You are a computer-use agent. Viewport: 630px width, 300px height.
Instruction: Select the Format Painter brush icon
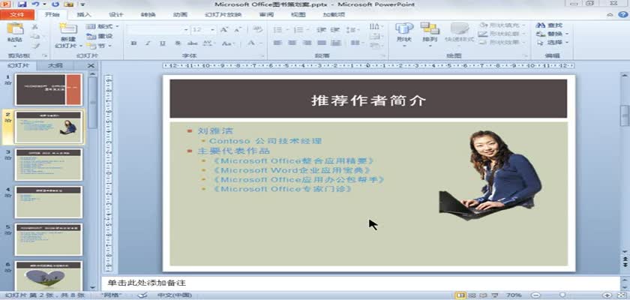click(35, 46)
